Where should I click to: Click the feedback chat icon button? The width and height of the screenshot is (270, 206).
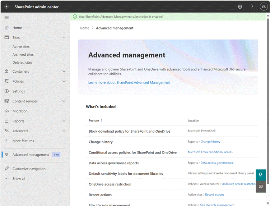(261, 187)
